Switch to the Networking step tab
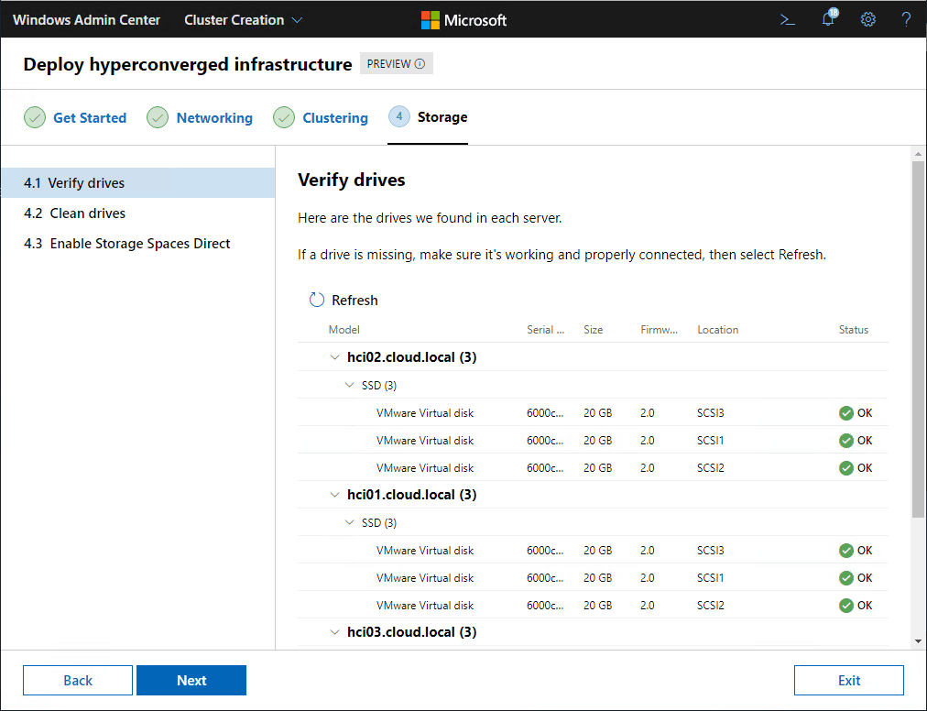 pyautogui.click(x=213, y=117)
